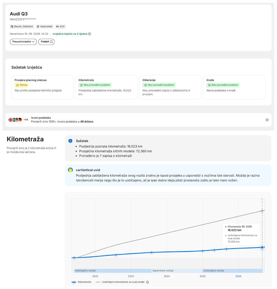Click the Pažnja warning badge

coord(22,85)
